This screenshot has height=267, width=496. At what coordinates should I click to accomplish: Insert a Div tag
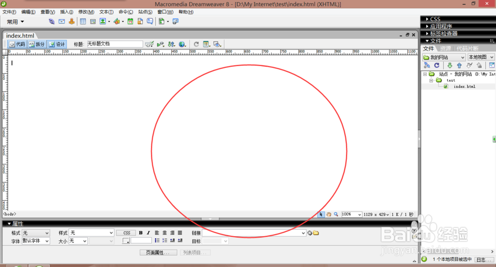tap(93, 21)
